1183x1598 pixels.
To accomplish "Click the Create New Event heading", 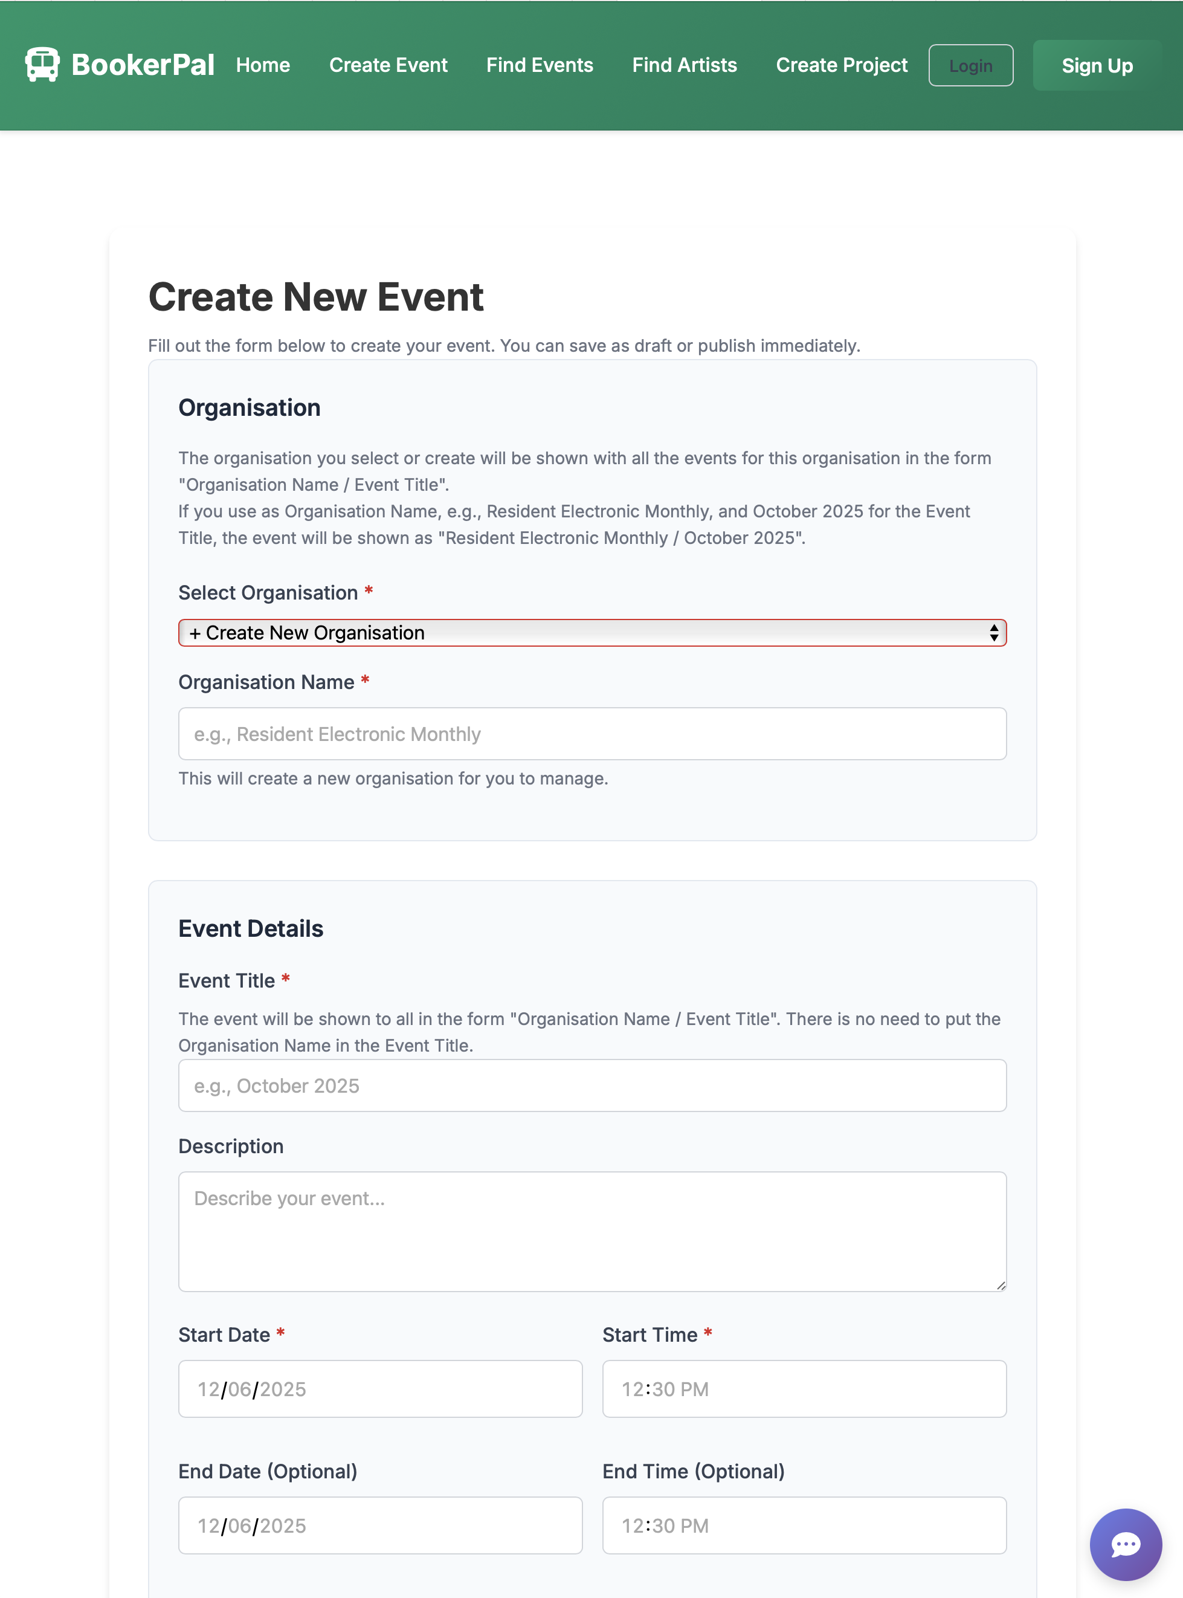I will (315, 297).
